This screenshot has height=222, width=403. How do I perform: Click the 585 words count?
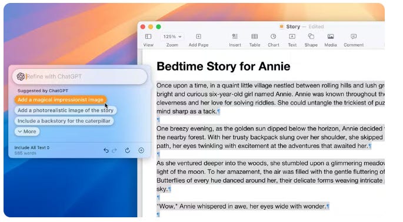(x=25, y=153)
